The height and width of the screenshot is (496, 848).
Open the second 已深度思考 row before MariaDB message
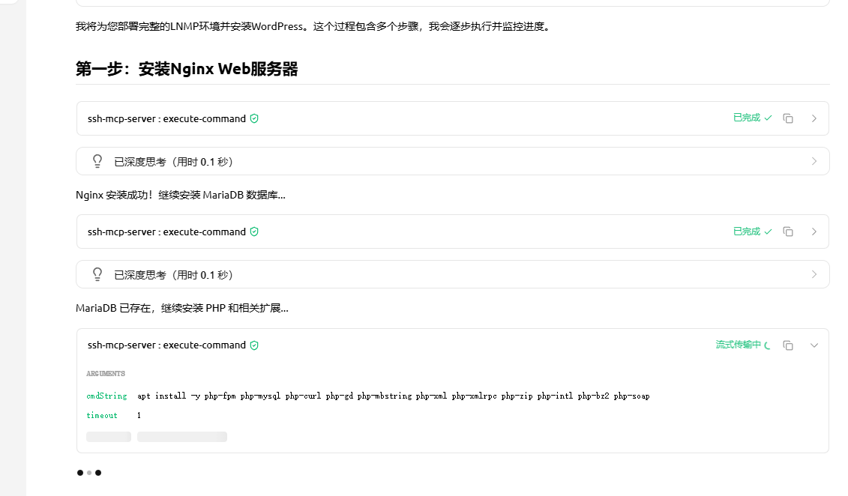453,274
